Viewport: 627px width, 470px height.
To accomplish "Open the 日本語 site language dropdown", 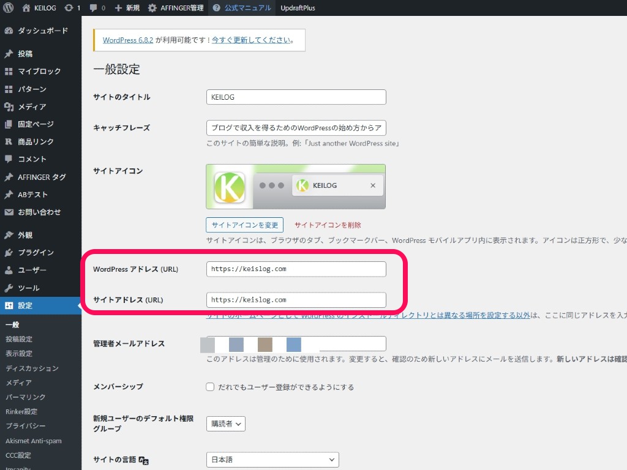I will pos(272,460).
